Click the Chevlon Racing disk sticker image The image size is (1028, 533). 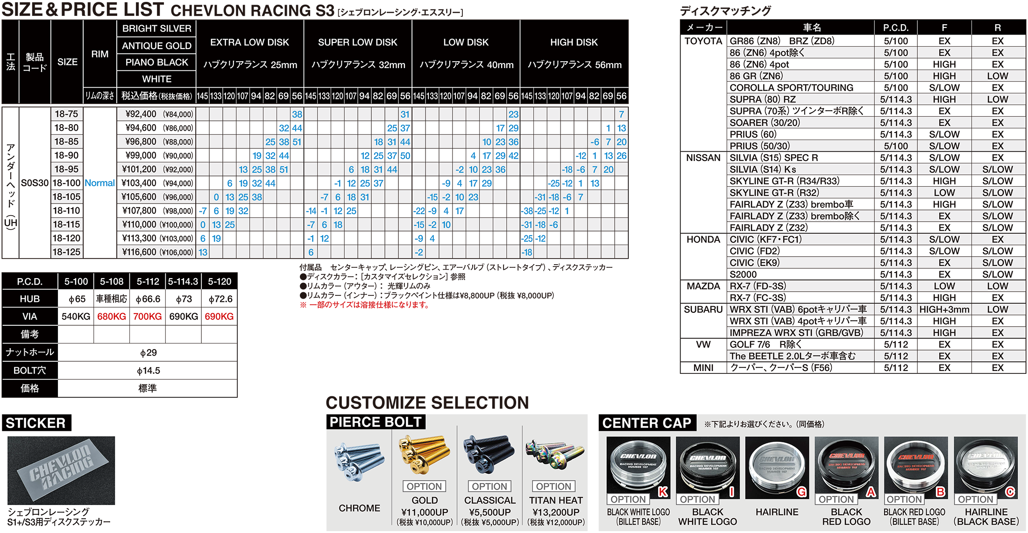[61, 470]
